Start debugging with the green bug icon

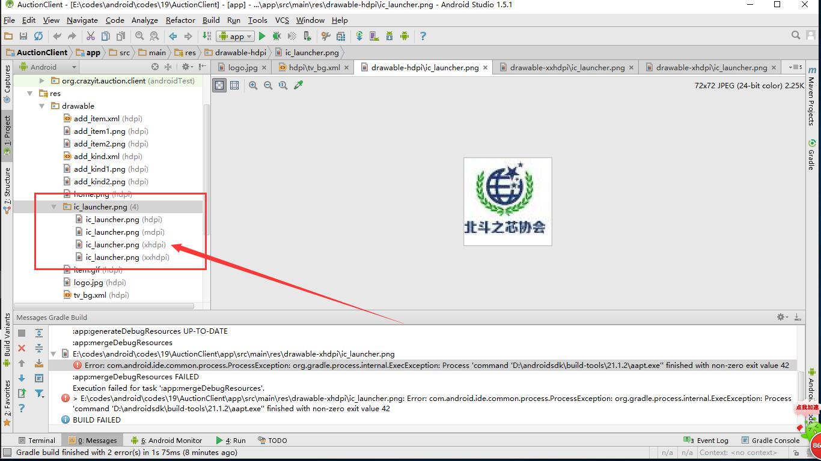[x=277, y=36]
